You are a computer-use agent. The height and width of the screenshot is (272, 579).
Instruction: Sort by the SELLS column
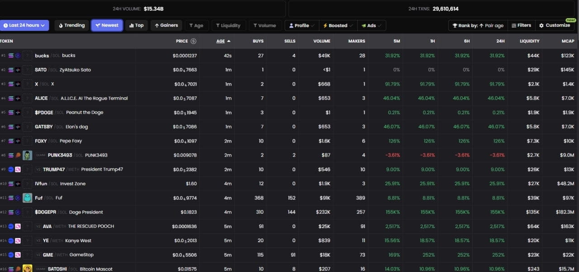tap(289, 41)
